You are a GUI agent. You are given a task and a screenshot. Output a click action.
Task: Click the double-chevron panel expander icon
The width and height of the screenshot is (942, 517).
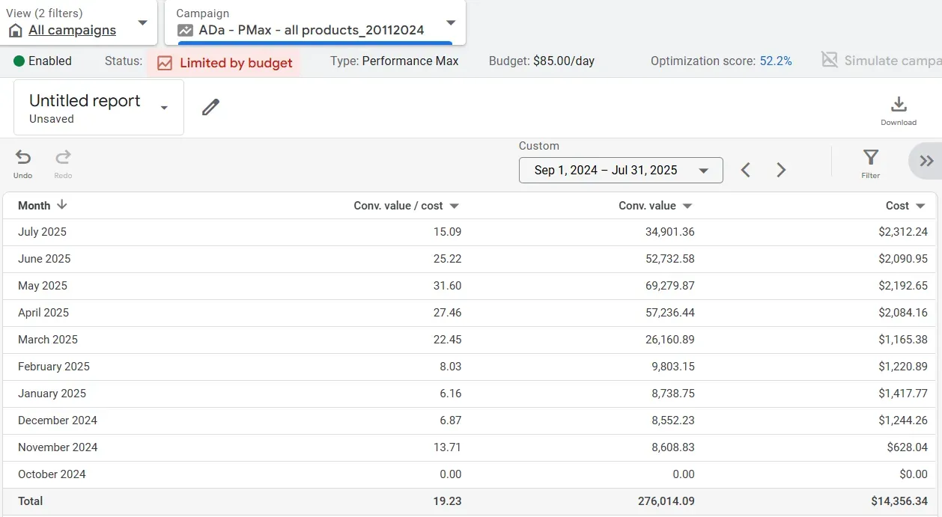pos(926,160)
